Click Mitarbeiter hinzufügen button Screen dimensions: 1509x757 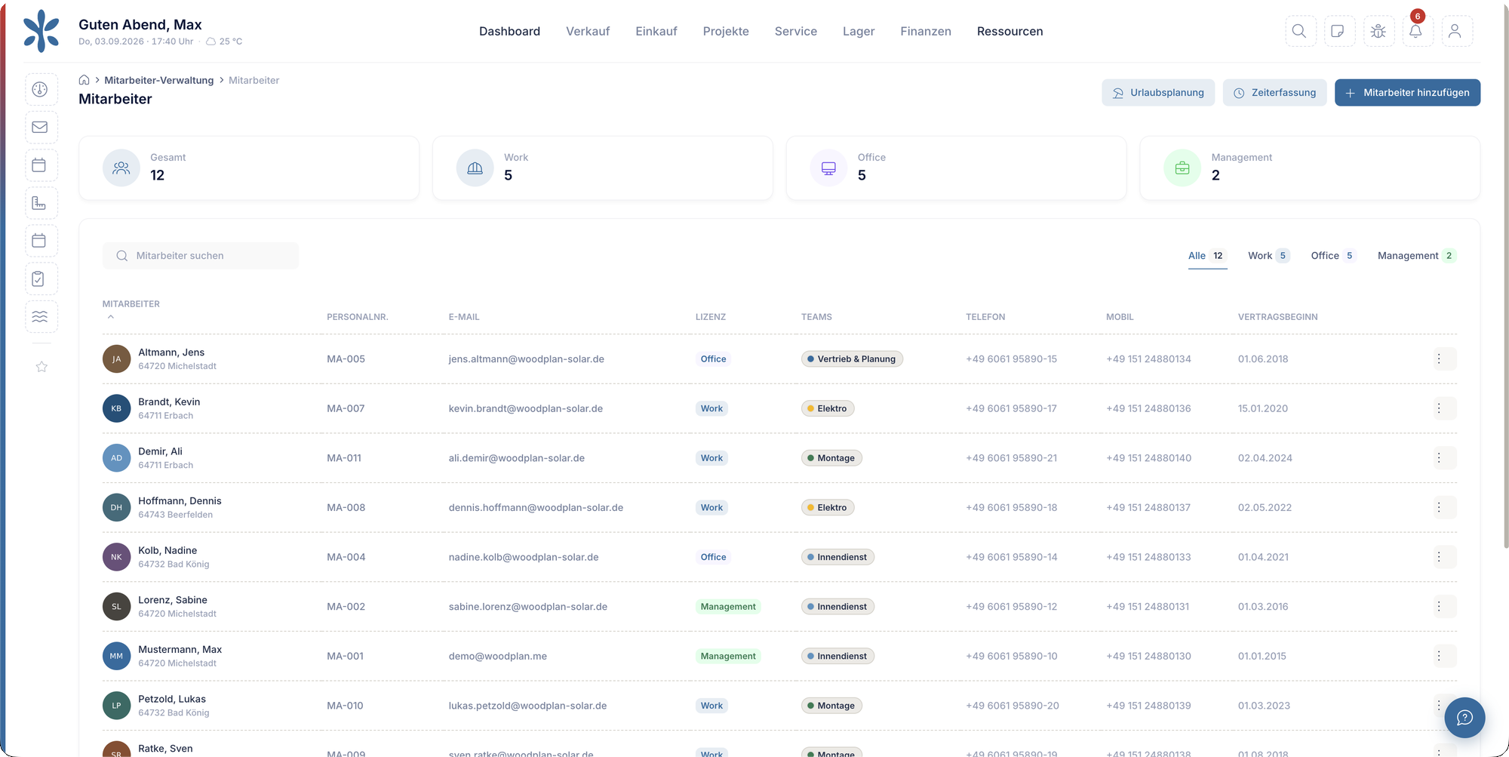(1407, 93)
